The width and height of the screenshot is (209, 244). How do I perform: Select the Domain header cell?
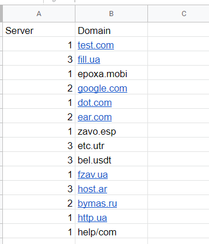111,30
